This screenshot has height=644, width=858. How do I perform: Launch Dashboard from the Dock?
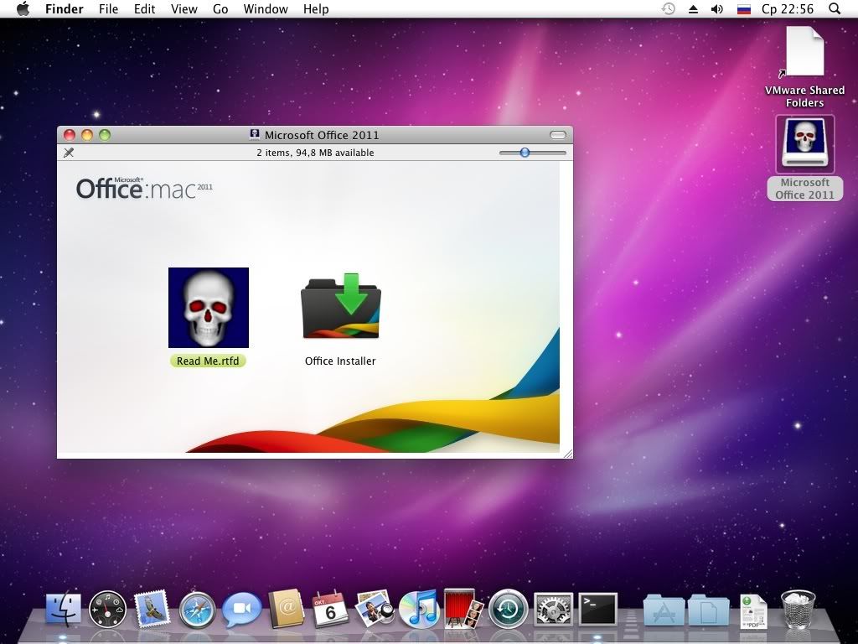pos(108,609)
